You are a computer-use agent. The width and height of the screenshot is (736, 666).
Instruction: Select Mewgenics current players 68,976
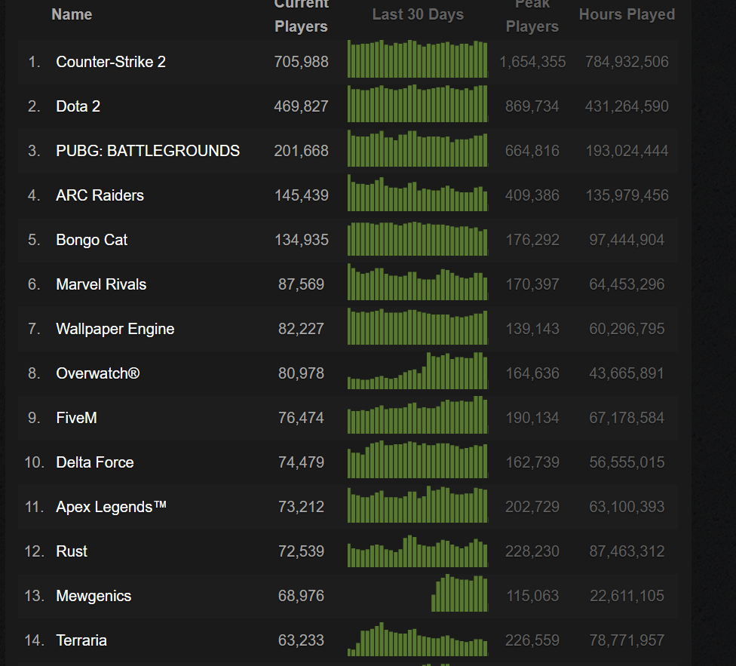(302, 596)
